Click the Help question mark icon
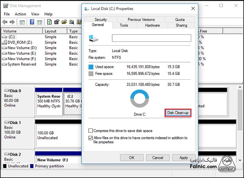Viewport: 244px width, 178px height. pyautogui.click(x=32, y=22)
